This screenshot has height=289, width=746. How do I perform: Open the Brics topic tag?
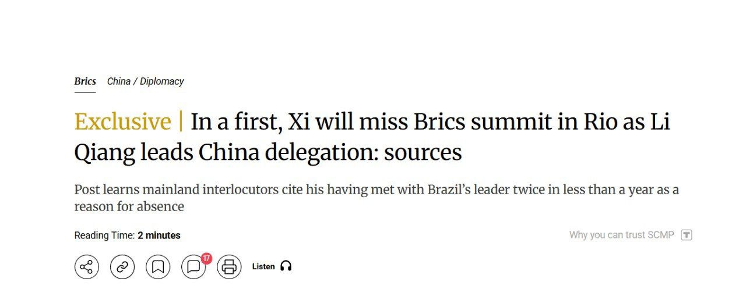[x=85, y=81]
